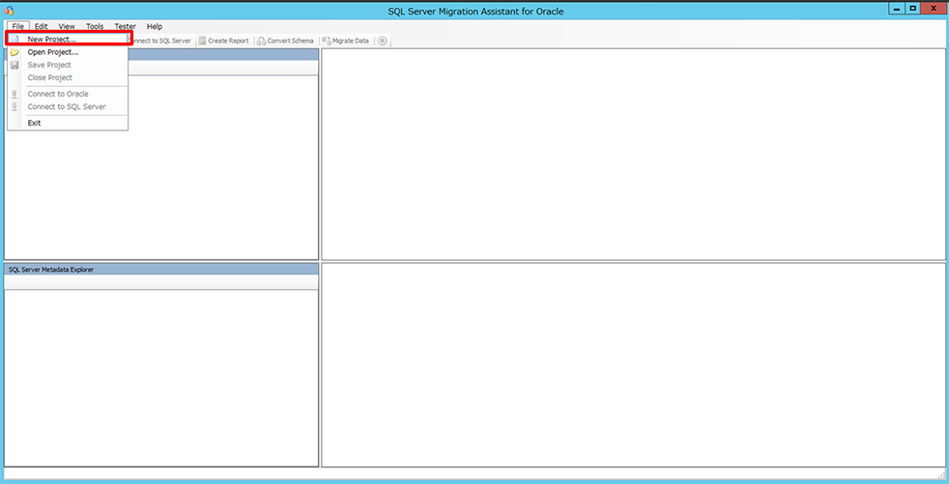Maximize the SSMA window
This screenshot has width=949, height=484.
click(x=912, y=9)
